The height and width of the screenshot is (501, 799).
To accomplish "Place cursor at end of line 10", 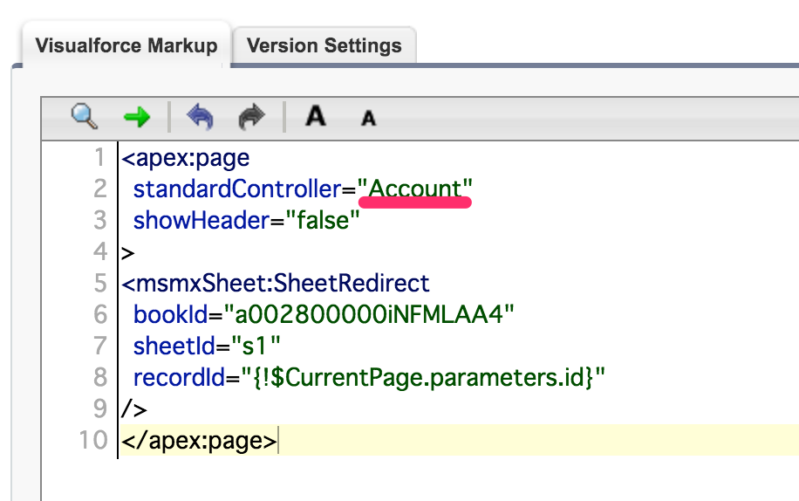I will click(278, 440).
